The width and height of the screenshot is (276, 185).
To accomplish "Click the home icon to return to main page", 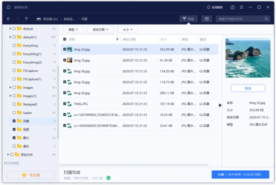I will point(9,7).
